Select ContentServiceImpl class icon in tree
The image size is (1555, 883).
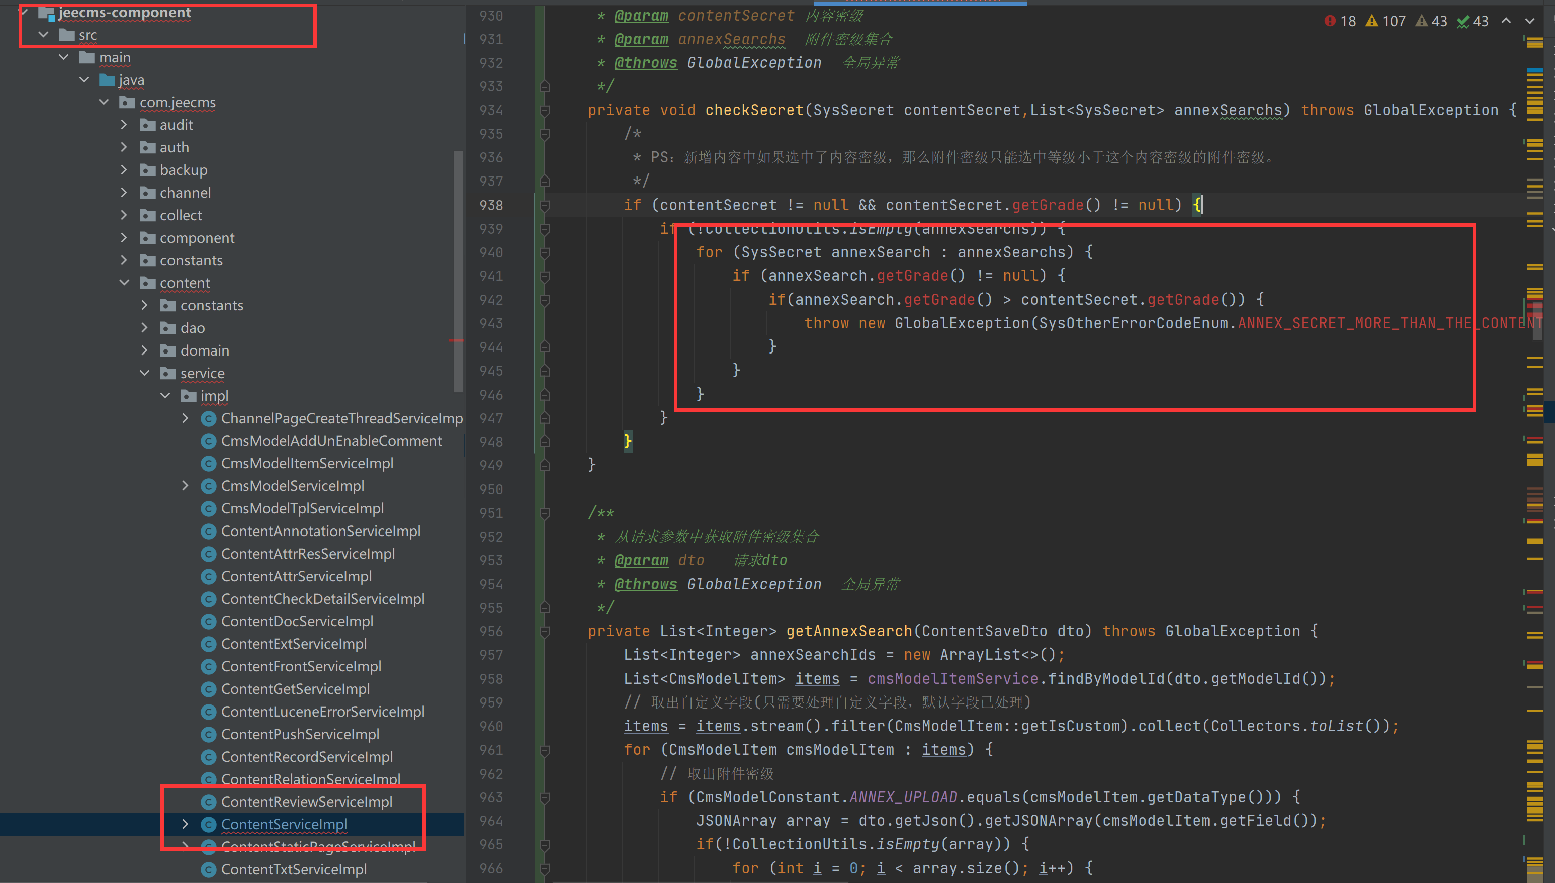tap(208, 824)
